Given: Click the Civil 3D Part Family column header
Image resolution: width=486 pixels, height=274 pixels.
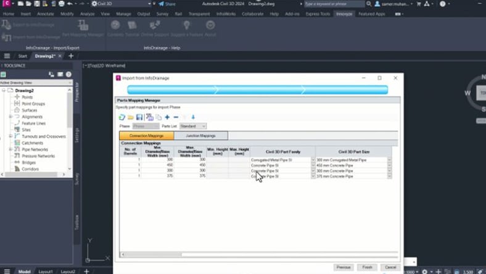Looking at the screenshot, I should pyautogui.click(x=283, y=152).
